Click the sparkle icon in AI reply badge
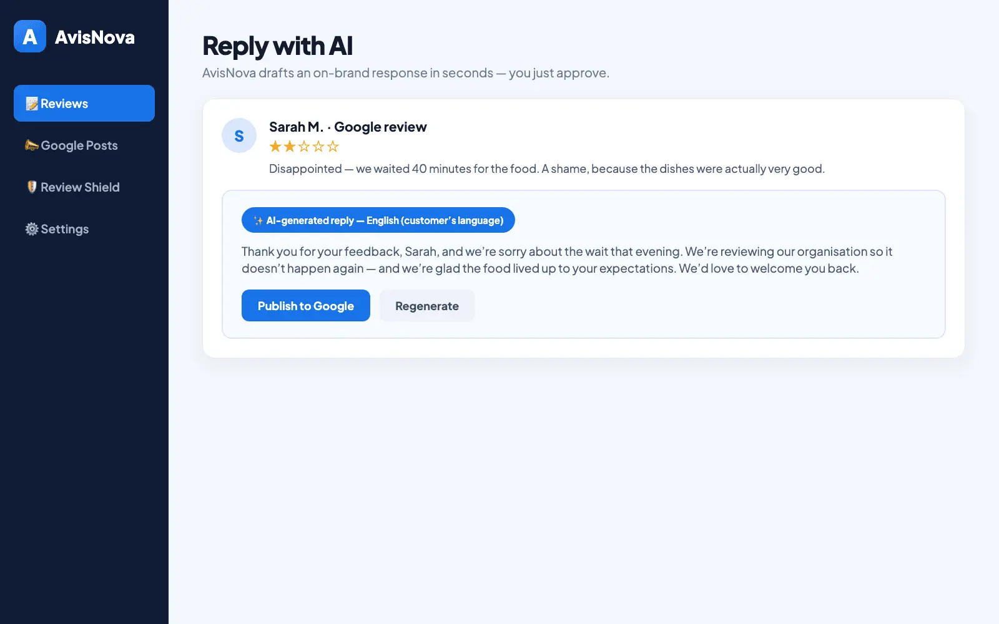Viewport: 999px width, 624px height. pos(258,220)
